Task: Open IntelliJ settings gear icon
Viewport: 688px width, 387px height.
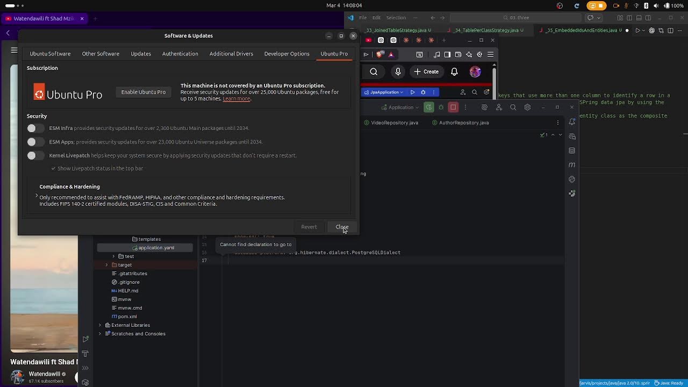Action: 527,107
